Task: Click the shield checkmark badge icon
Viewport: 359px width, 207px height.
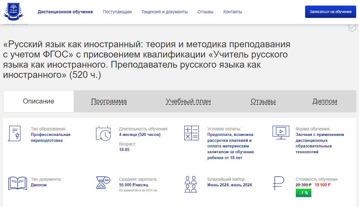Action: click(352, 27)
